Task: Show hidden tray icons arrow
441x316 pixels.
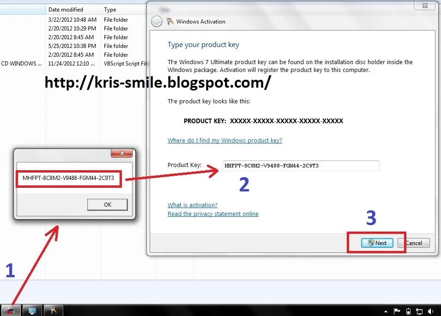Action: pos(386,311)
